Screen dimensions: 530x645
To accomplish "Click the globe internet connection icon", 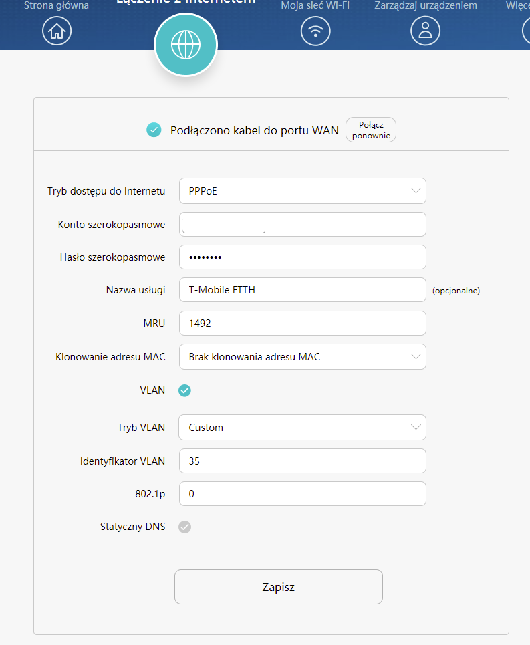I will [185, 44].
